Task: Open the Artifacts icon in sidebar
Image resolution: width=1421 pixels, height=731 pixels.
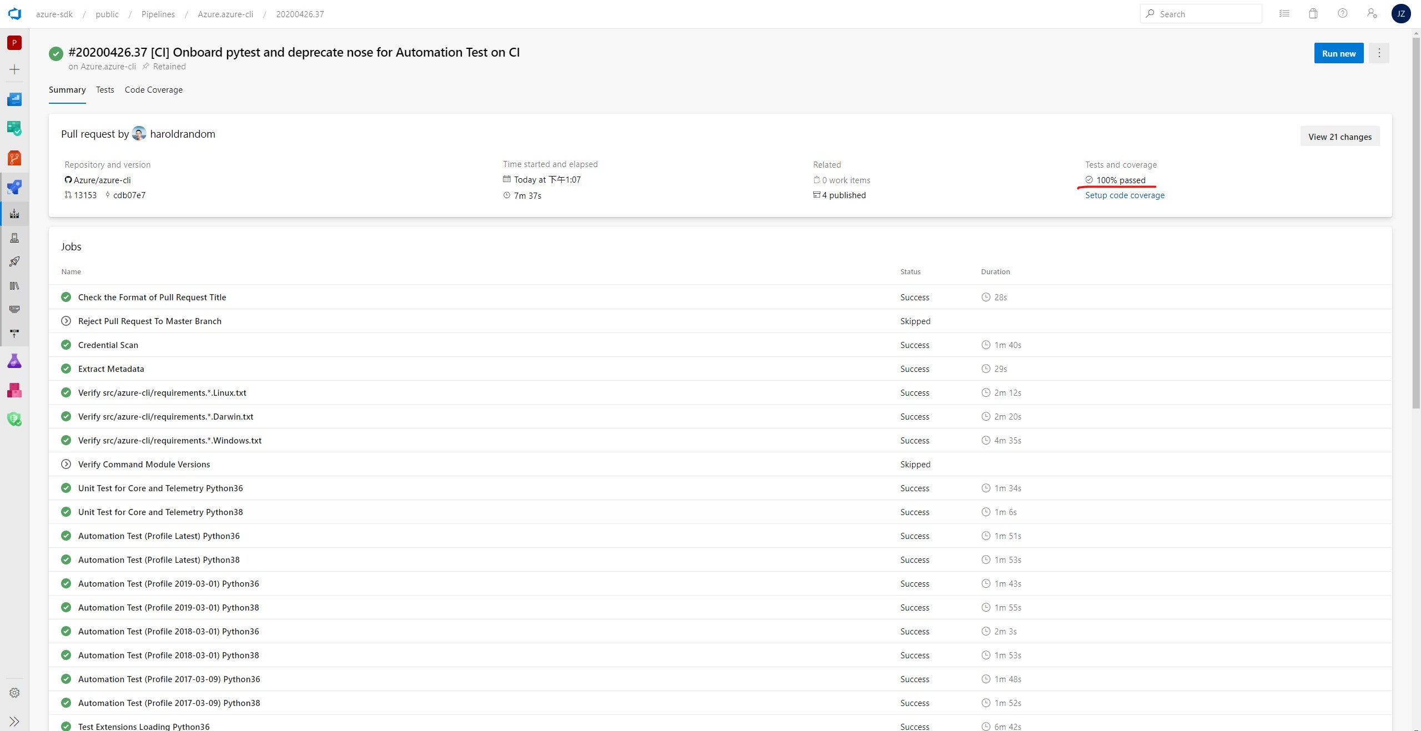Action: coord(14,390)
